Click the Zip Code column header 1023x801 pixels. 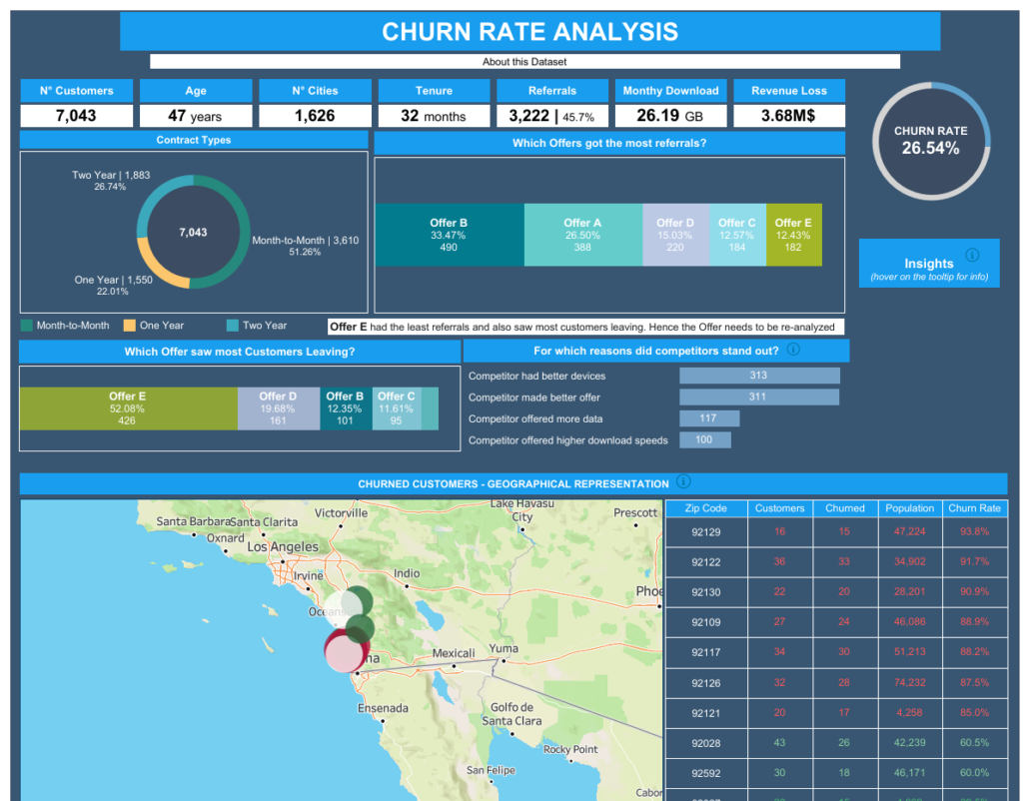tap(705, 508)
